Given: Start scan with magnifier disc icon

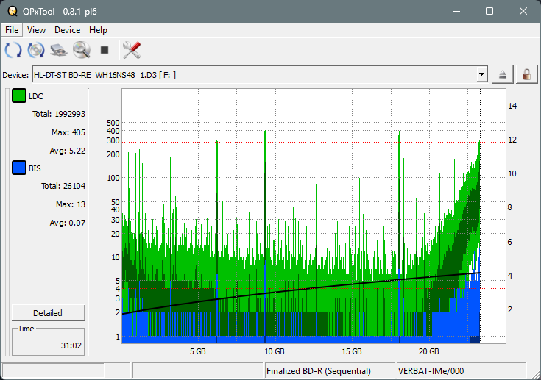Looking at the screenshot, I should [81, 50].
